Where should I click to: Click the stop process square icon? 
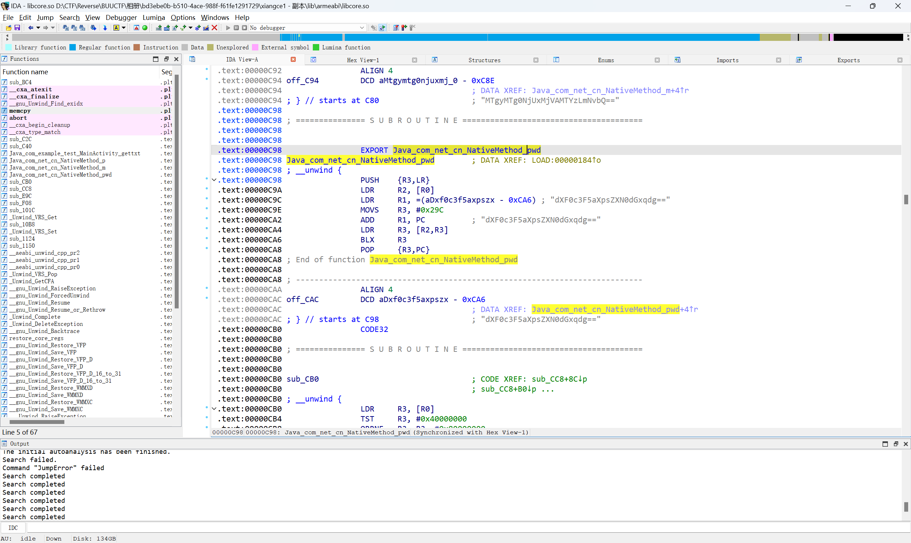(244, 28)
